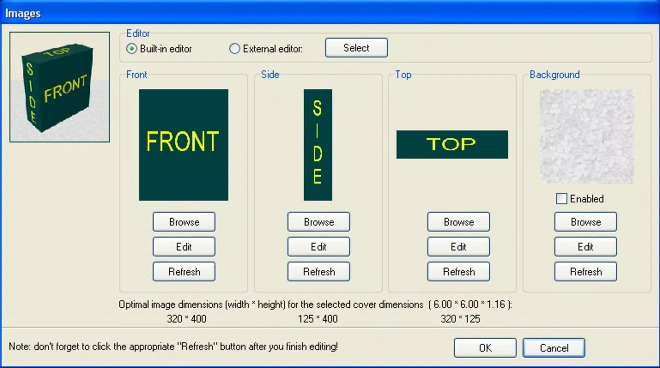The height and width of the screenshot is (368, 660).
Task: Edit the Front image
Action: coord(184,247)
